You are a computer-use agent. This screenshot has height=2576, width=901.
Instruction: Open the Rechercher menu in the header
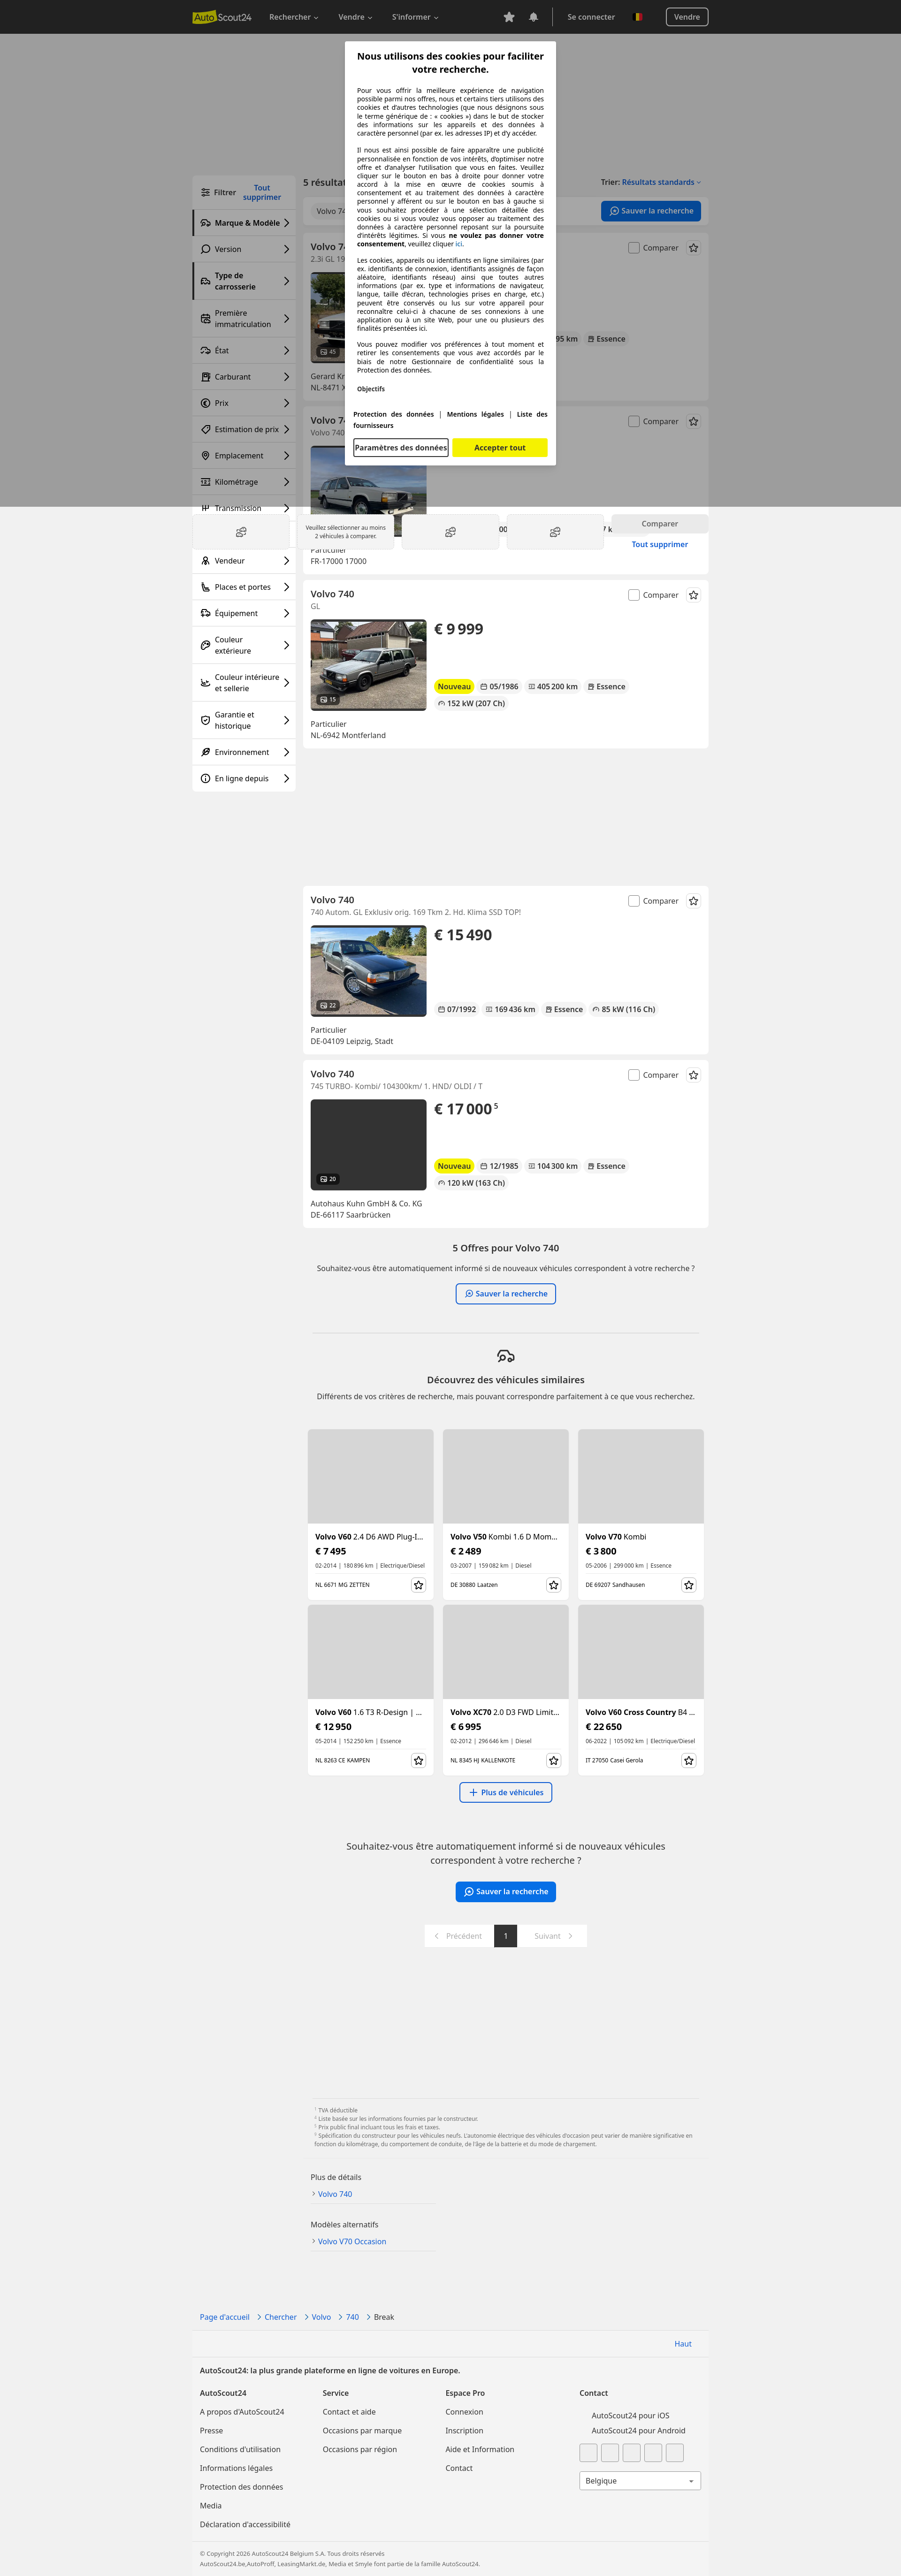[294, 17]
